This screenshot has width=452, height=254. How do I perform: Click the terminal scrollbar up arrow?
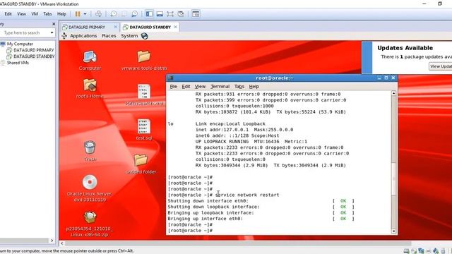click(394, 93)
